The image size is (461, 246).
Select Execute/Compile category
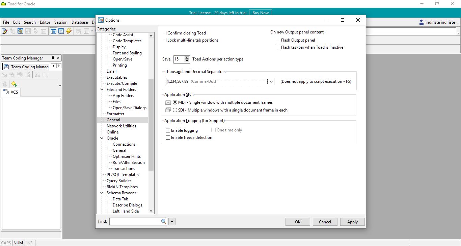(122, 83)
